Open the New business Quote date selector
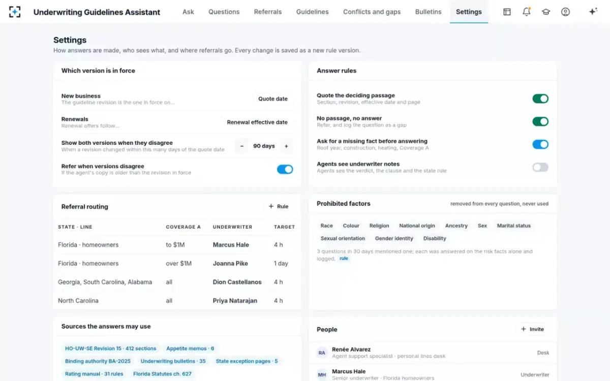Screen dimensions: 610x381 click(273, 99)
